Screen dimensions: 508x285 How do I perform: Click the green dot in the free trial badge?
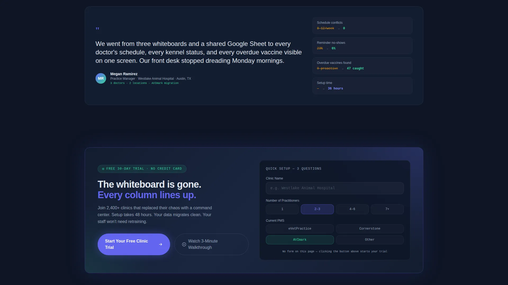(x=103, y=169)
